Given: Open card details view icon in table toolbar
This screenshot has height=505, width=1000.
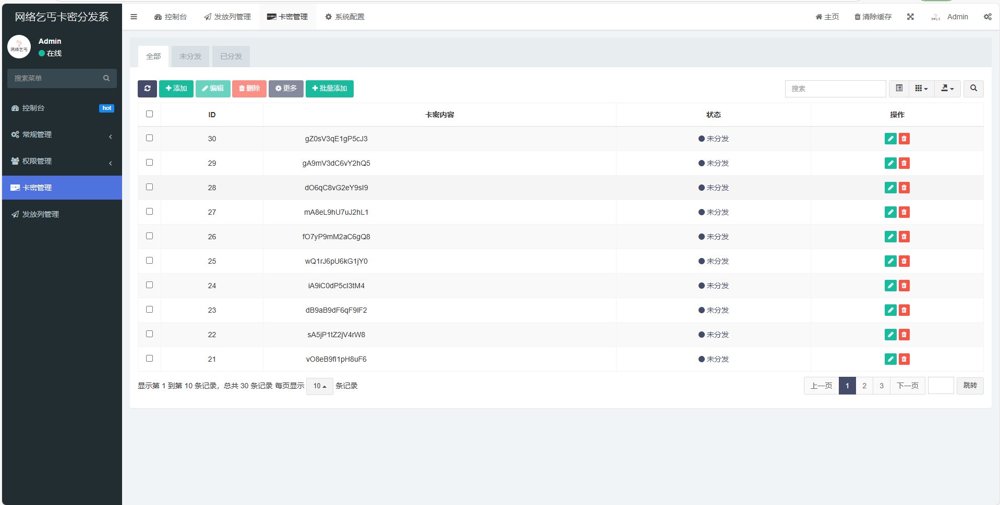Looking at the screenshot, I should tap(898, 89).
